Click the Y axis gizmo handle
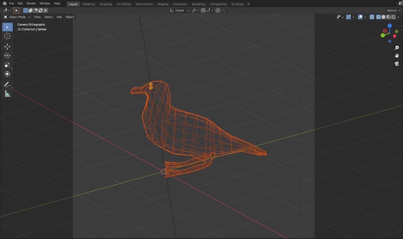 383,35
